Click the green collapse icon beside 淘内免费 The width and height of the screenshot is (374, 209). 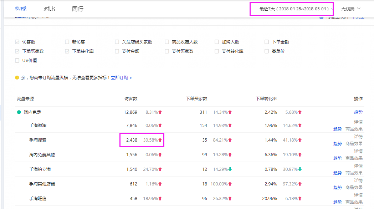pyautogui.click(x=19, y=112)
